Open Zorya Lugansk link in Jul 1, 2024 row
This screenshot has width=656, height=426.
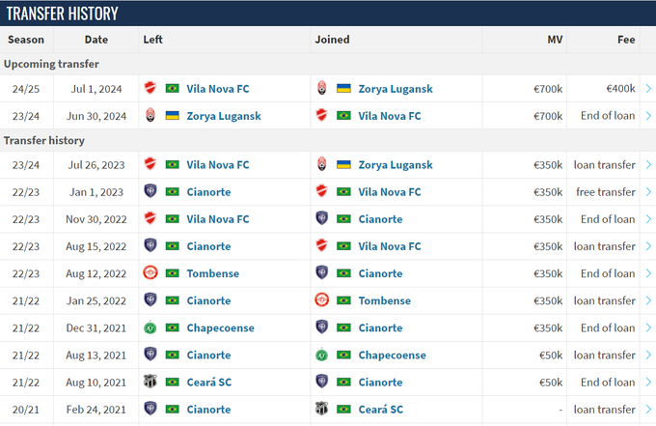(396, 89)
